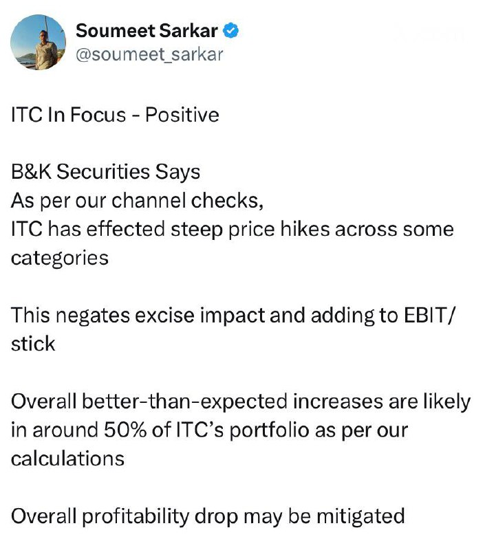Click the word 'stick'
This screenshot has height=550, width=485.
pos(32,344)
